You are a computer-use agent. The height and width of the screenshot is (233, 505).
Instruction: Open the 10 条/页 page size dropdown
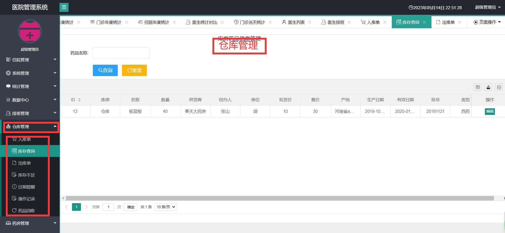tap(166, 207)
